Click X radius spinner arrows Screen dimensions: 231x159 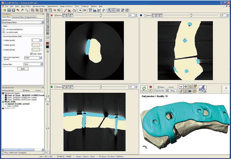pyautogui.click(x=41, y=40)
